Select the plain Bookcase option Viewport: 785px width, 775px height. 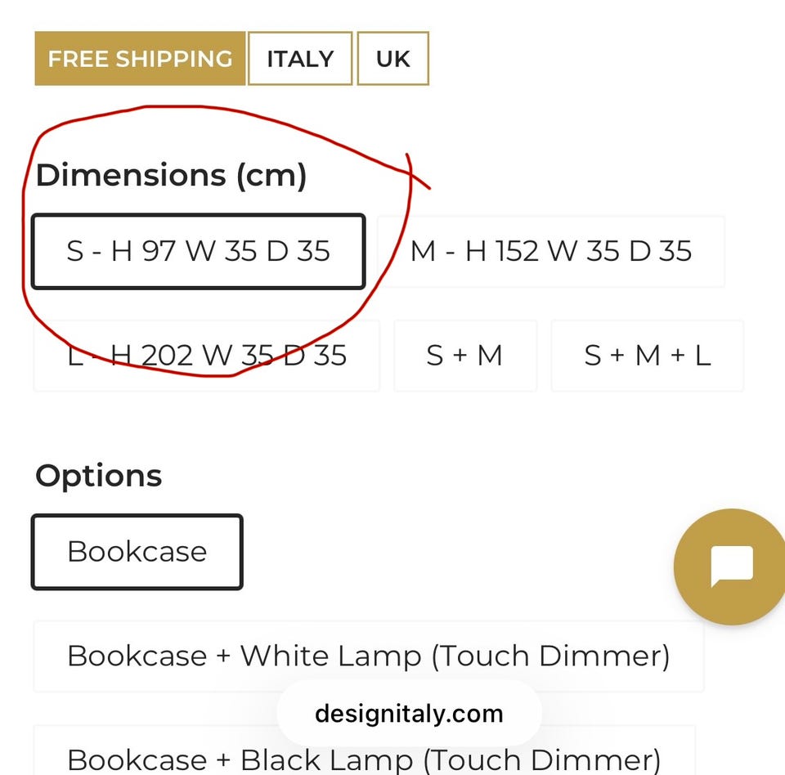[x=137, y=552]
